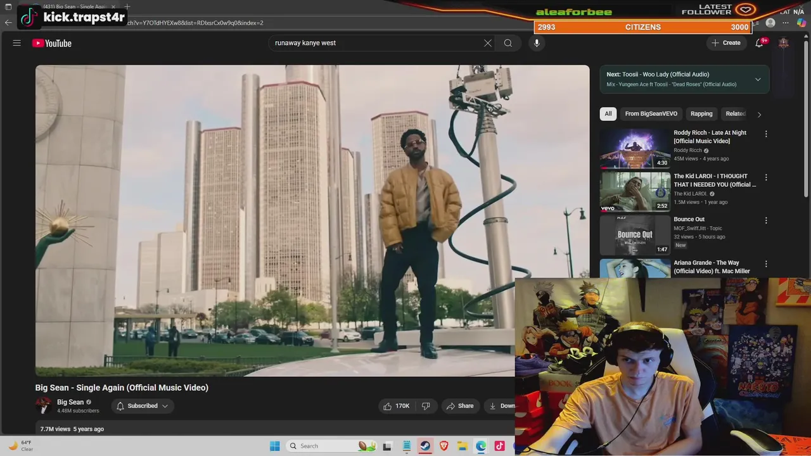Screen dimensions: 811x456
Task: Open Next: Toosii - Woo Lady text
Action: [x=658, y=74]
